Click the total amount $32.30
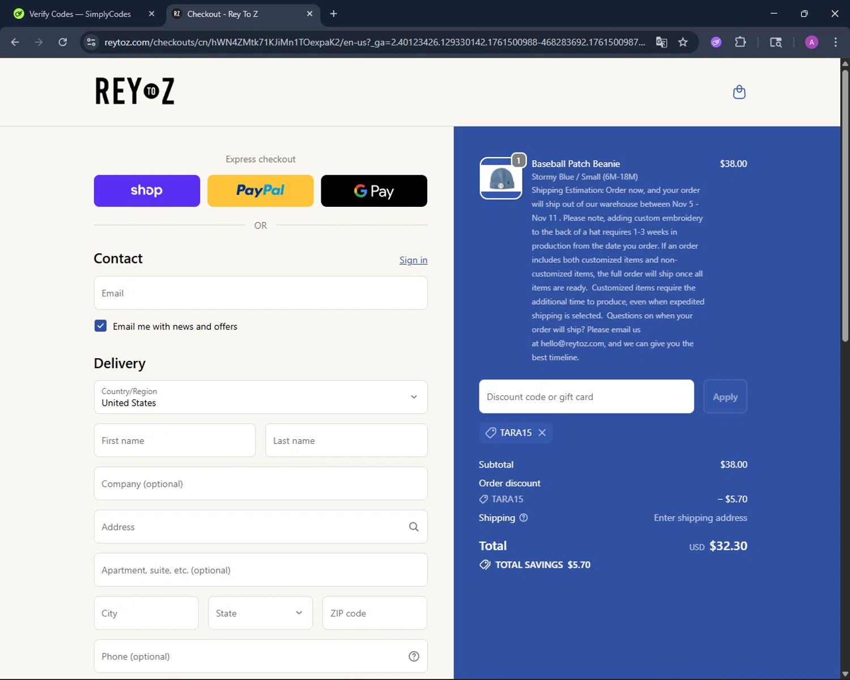Screen dimensions: 850x680 (728, 546)
